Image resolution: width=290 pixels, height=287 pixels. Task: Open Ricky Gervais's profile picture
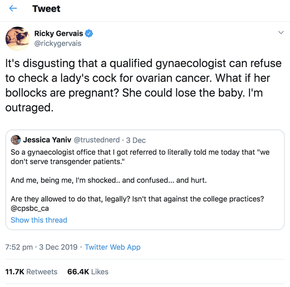click(17, 39)
